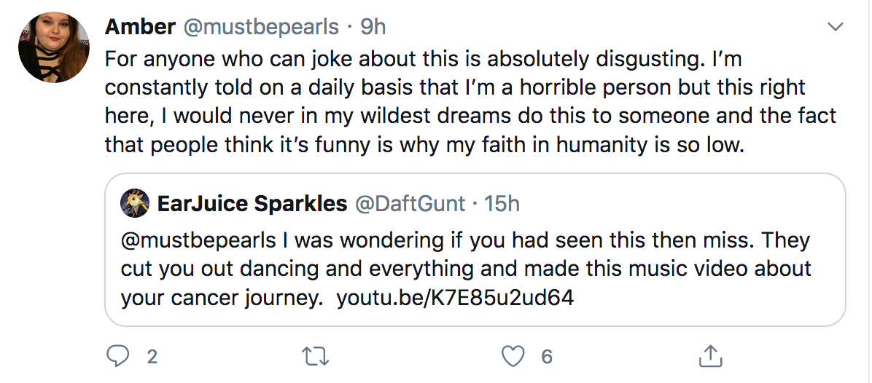Click Amber's tweet text paragraph

[x=470, y=102]
